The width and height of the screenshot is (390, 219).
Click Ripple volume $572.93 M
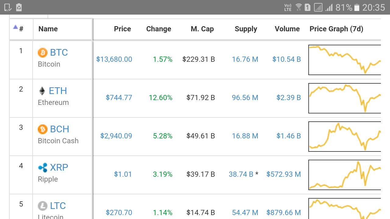[x=284, y=174]
